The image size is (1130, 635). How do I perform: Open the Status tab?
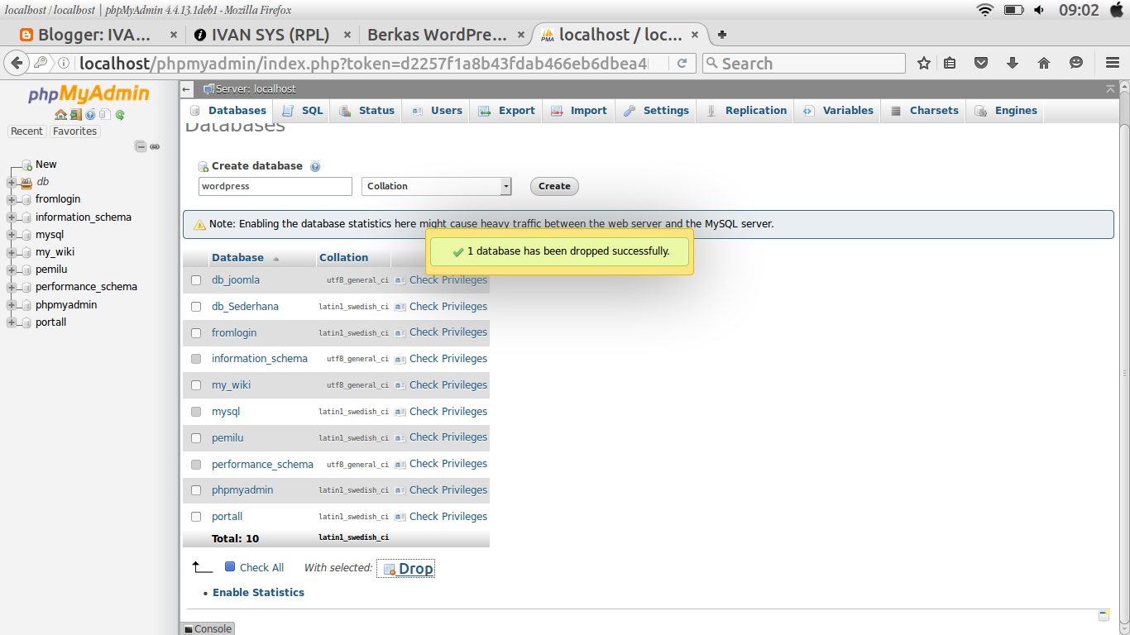click(366, 111)
